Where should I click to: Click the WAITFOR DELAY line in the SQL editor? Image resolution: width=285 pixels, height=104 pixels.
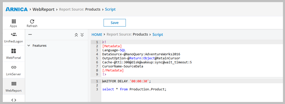point(127,81)
